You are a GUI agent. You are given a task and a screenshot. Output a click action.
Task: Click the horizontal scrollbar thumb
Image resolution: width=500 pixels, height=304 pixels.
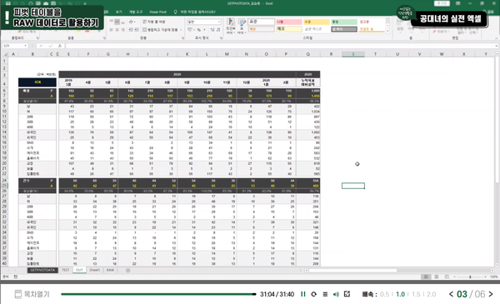pyautogui.click(x=353, y=271)
